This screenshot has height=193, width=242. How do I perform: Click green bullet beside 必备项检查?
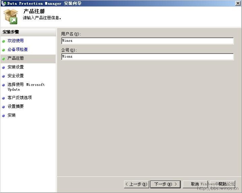4,50
